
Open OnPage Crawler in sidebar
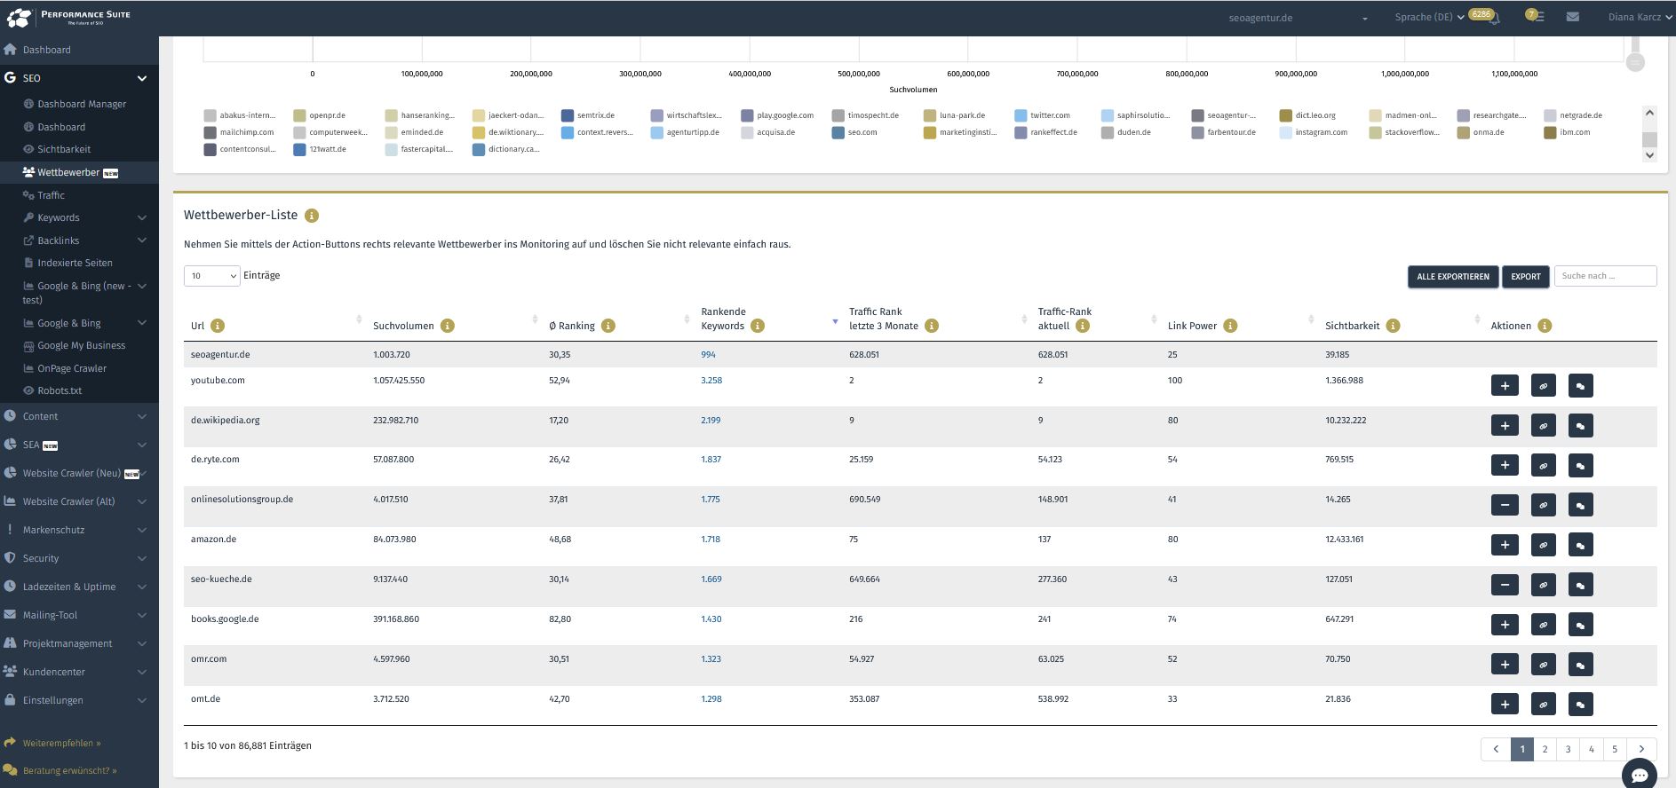click(72, 368)
